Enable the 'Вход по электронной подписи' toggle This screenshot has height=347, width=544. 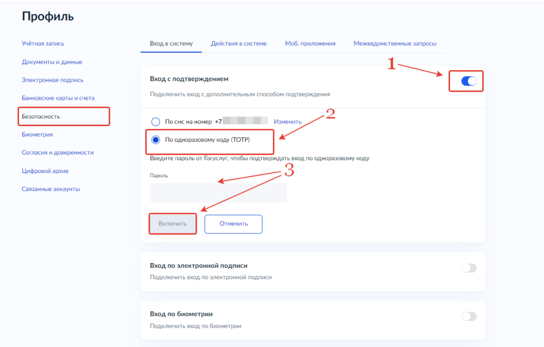tap(469, 268)
